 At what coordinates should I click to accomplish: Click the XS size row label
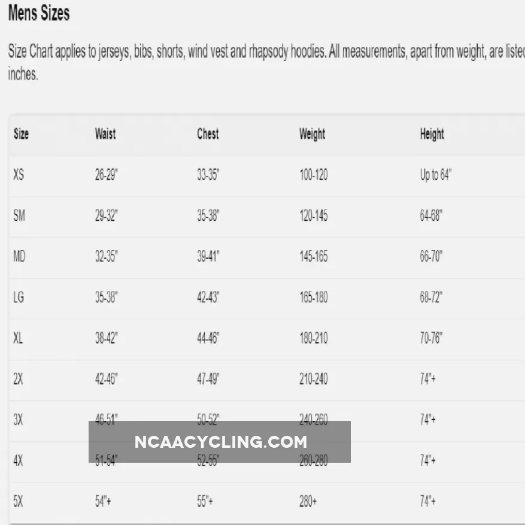pyautogui.click(x=19, y=175)
